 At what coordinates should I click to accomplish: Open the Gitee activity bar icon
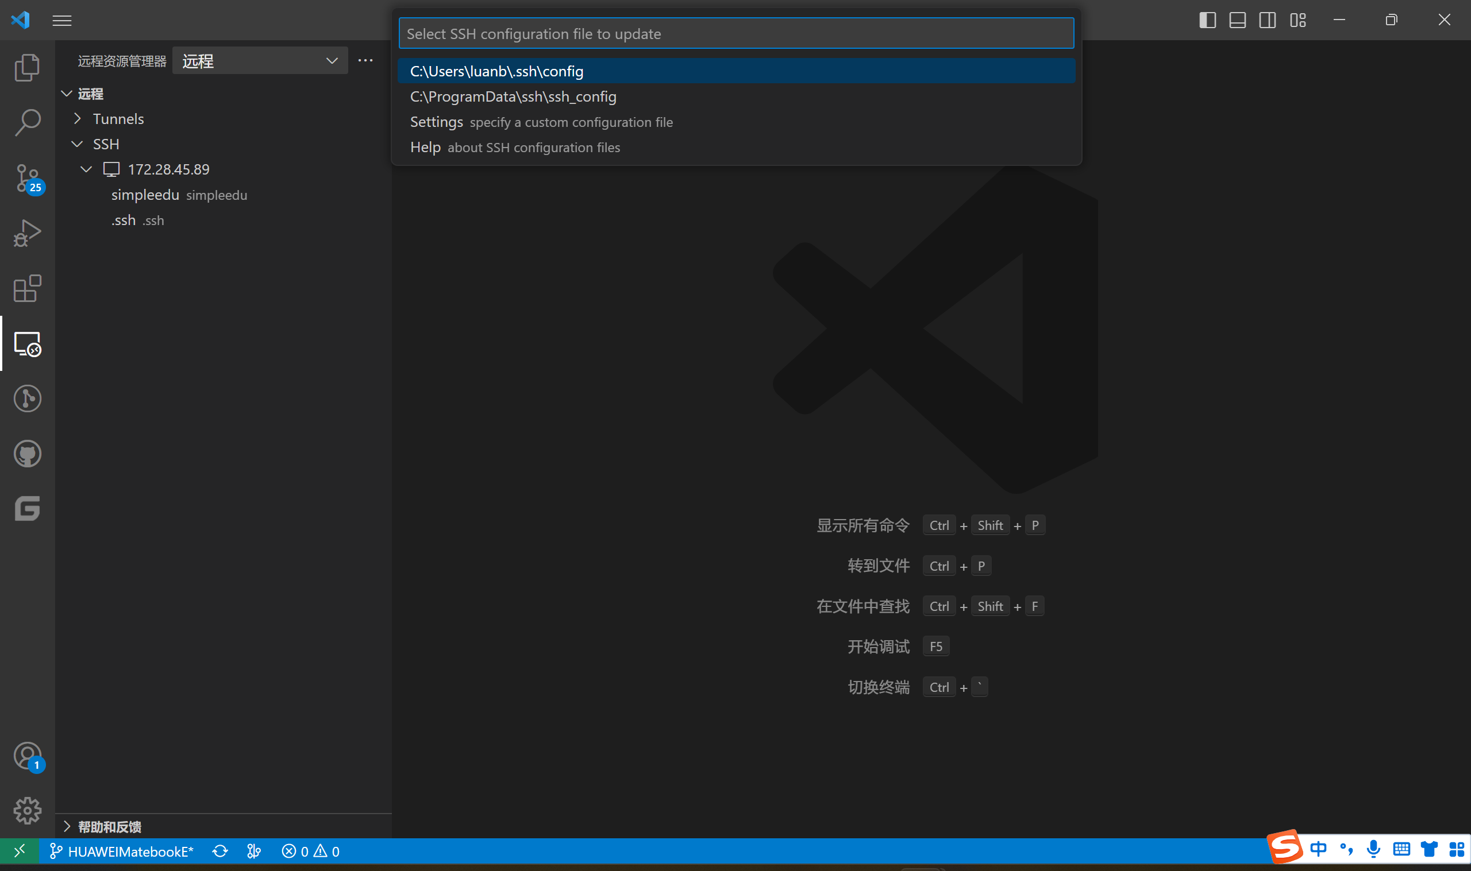pos(27,508)
